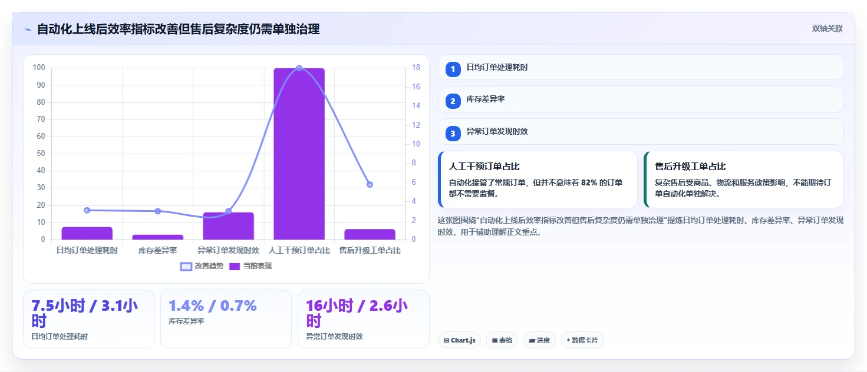Click the 1.4% / 0.7% stat value
The height and width of the screenshot is (372, 867).
[x=213, y=305]
